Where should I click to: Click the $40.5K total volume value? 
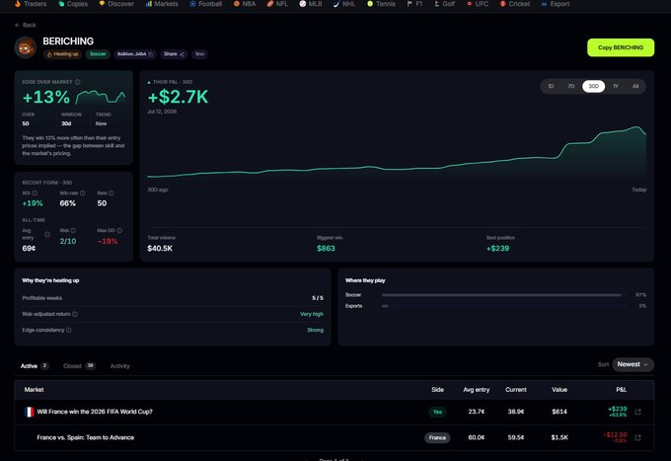pos(160,248)
